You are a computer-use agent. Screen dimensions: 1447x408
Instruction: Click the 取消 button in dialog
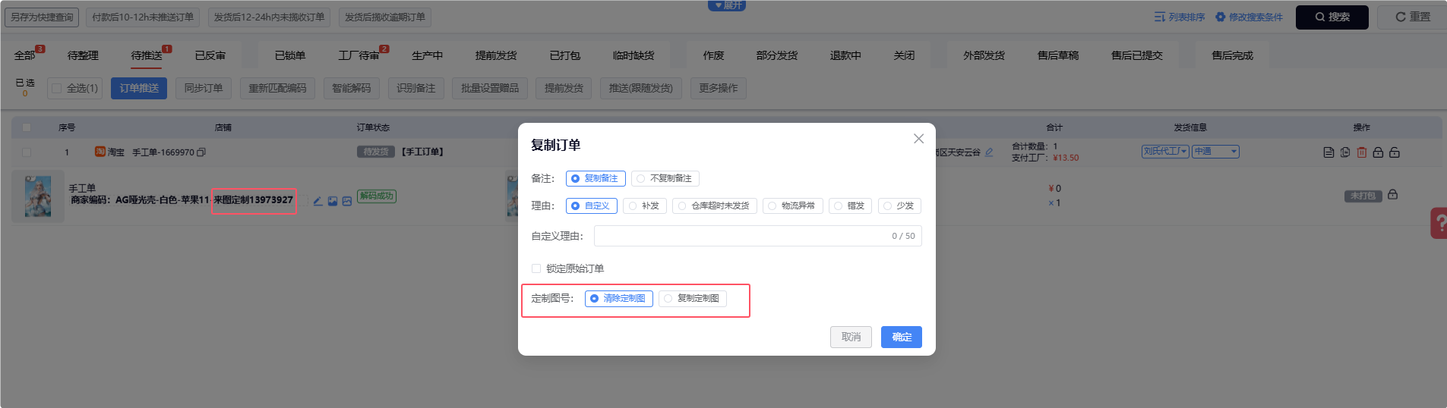pos(851,337)
